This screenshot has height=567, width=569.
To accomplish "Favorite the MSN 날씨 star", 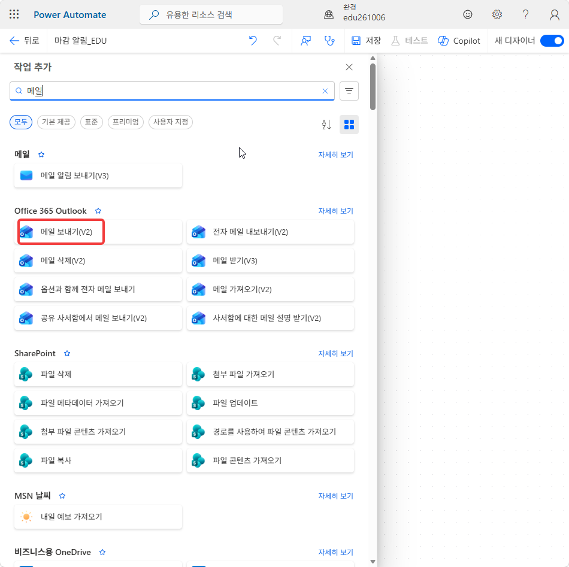I will pos(62,496).
